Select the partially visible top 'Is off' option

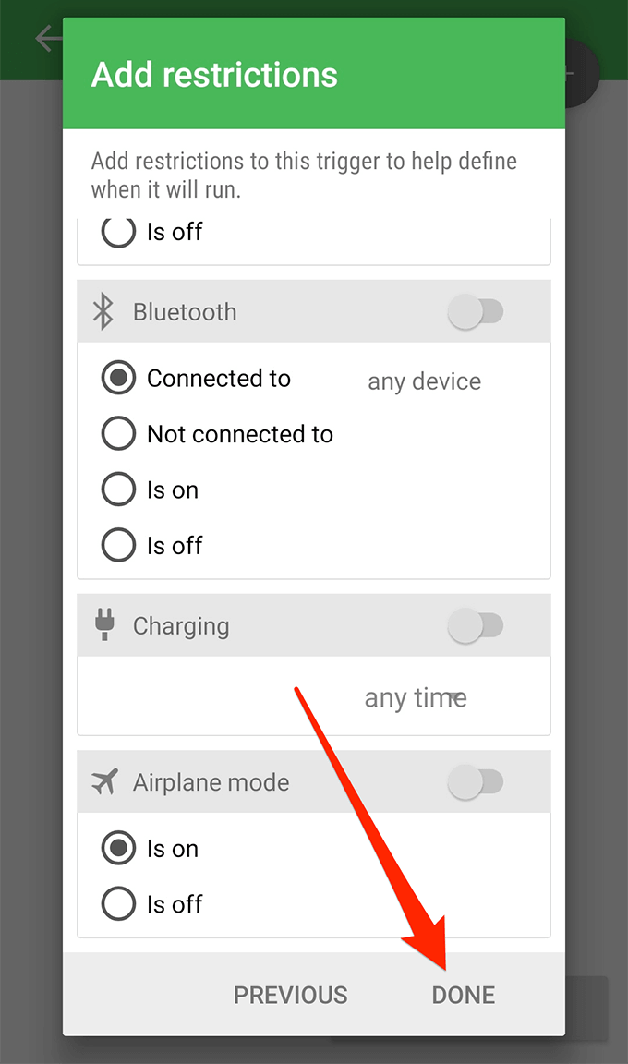[151, 232]
